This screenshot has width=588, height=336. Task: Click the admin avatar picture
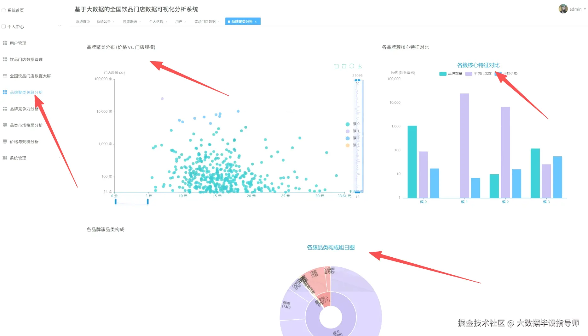coord(563,9)
